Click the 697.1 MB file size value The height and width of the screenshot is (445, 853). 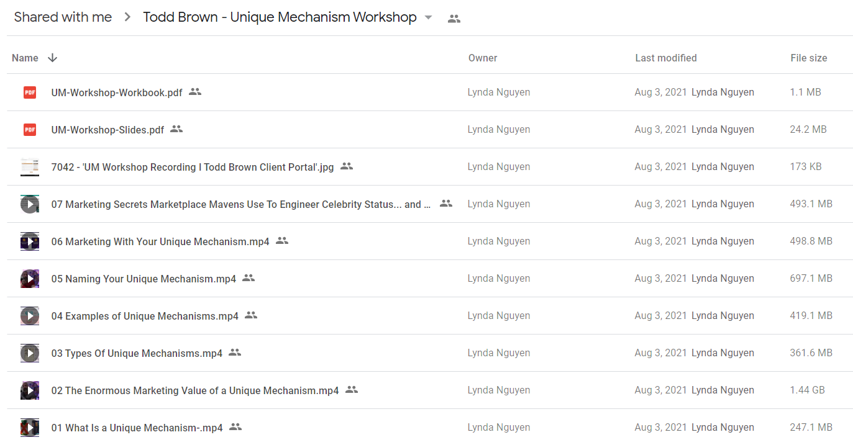point(811,279)
